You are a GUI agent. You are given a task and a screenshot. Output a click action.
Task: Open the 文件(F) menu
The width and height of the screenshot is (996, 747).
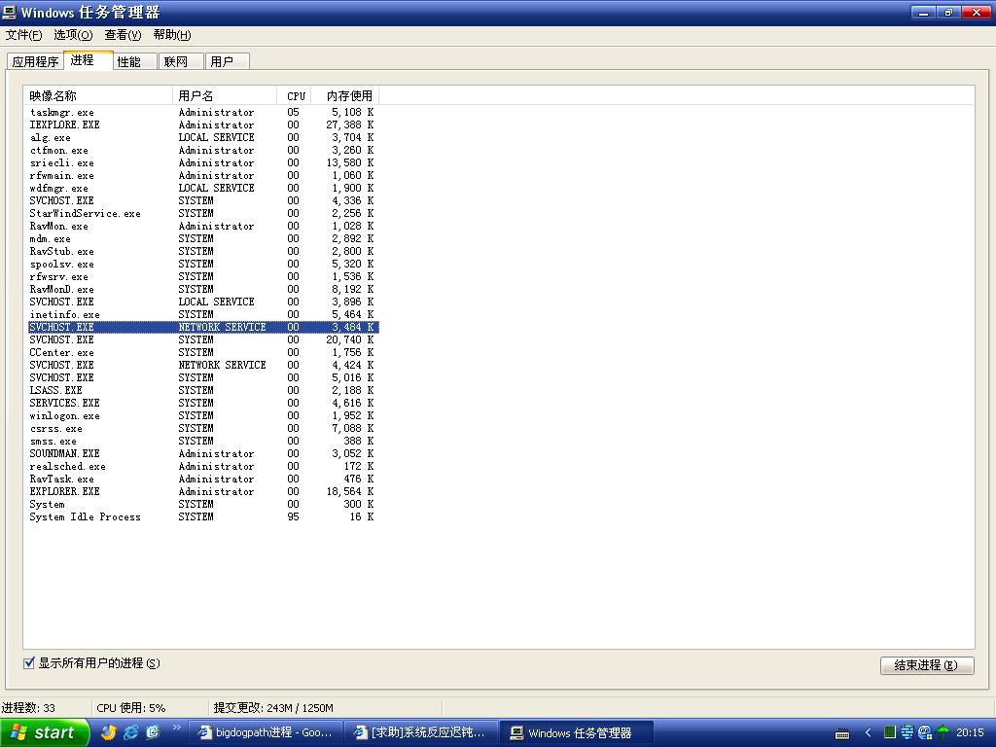coord(23,35)
